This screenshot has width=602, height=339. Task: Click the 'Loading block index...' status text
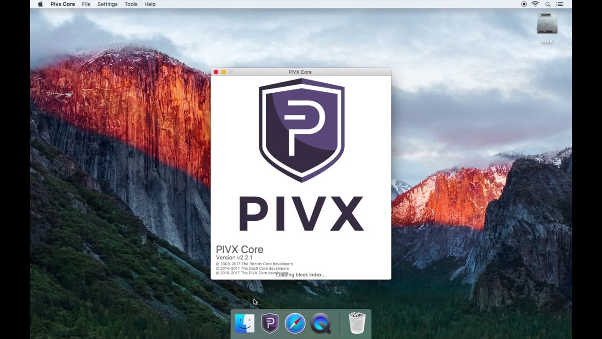click(x=301, y=274)
